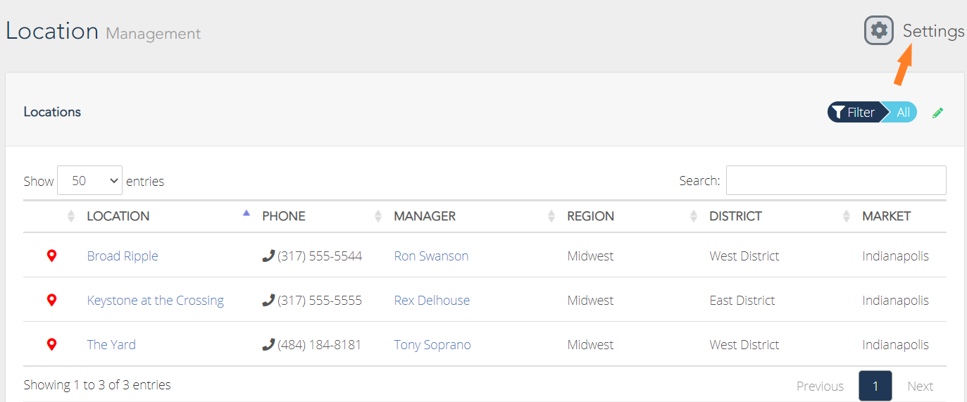Focus the Search input field
The height and width of the screenshot is (402, 967).
836,180
